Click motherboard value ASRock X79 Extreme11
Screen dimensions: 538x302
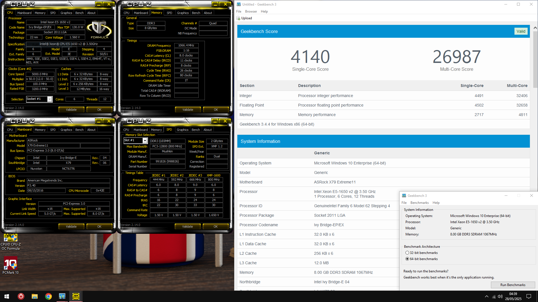[x=335, y=182]
